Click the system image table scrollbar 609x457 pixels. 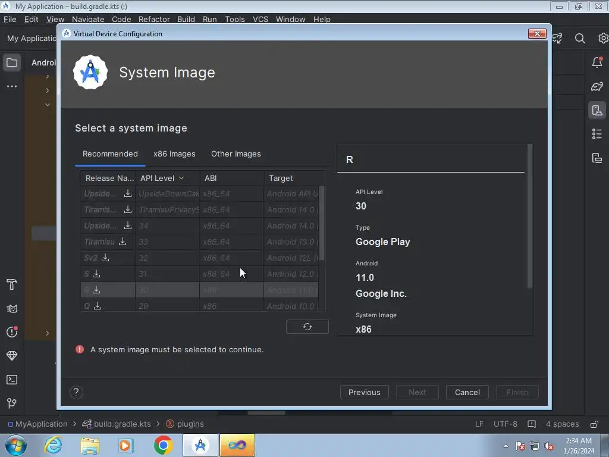(322, 224)
